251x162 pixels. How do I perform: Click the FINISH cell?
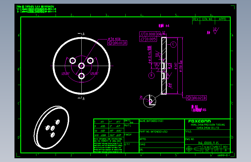[x=131, y=137]
